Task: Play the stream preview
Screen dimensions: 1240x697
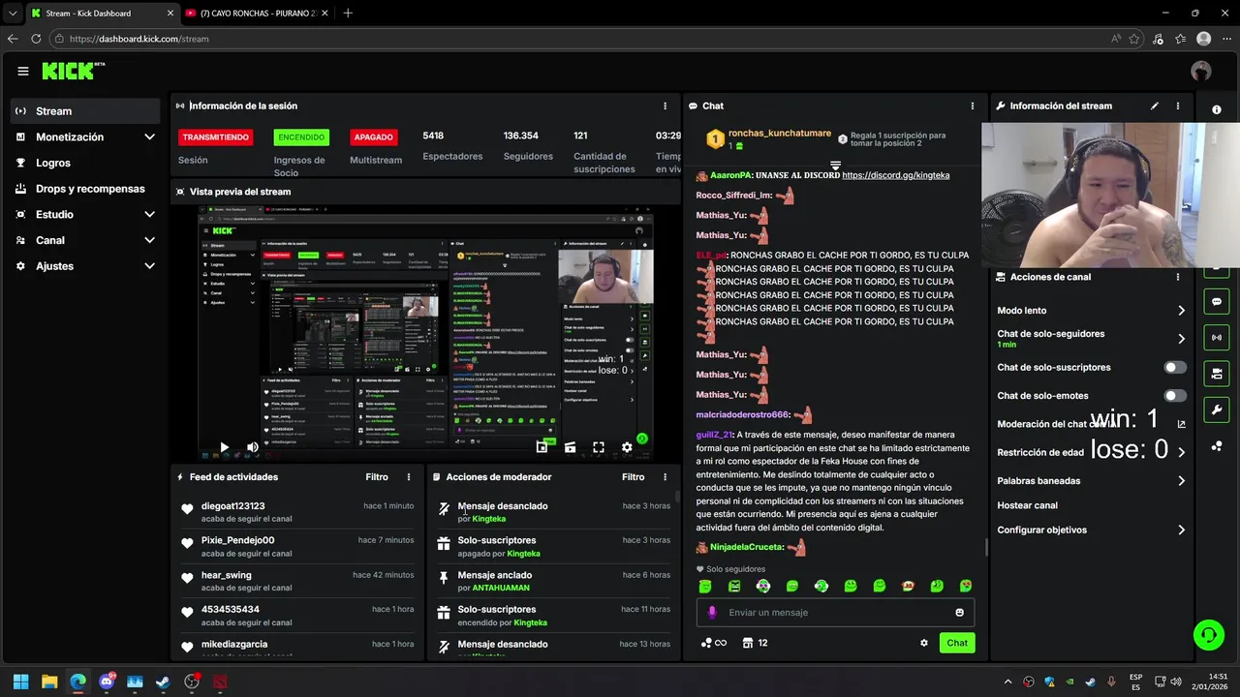Action: tap(224, 447)
